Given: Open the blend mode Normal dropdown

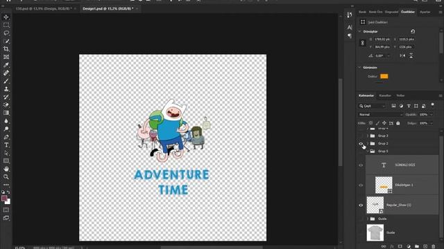Looking at the screenshot, I should click(x=381, y=115).
